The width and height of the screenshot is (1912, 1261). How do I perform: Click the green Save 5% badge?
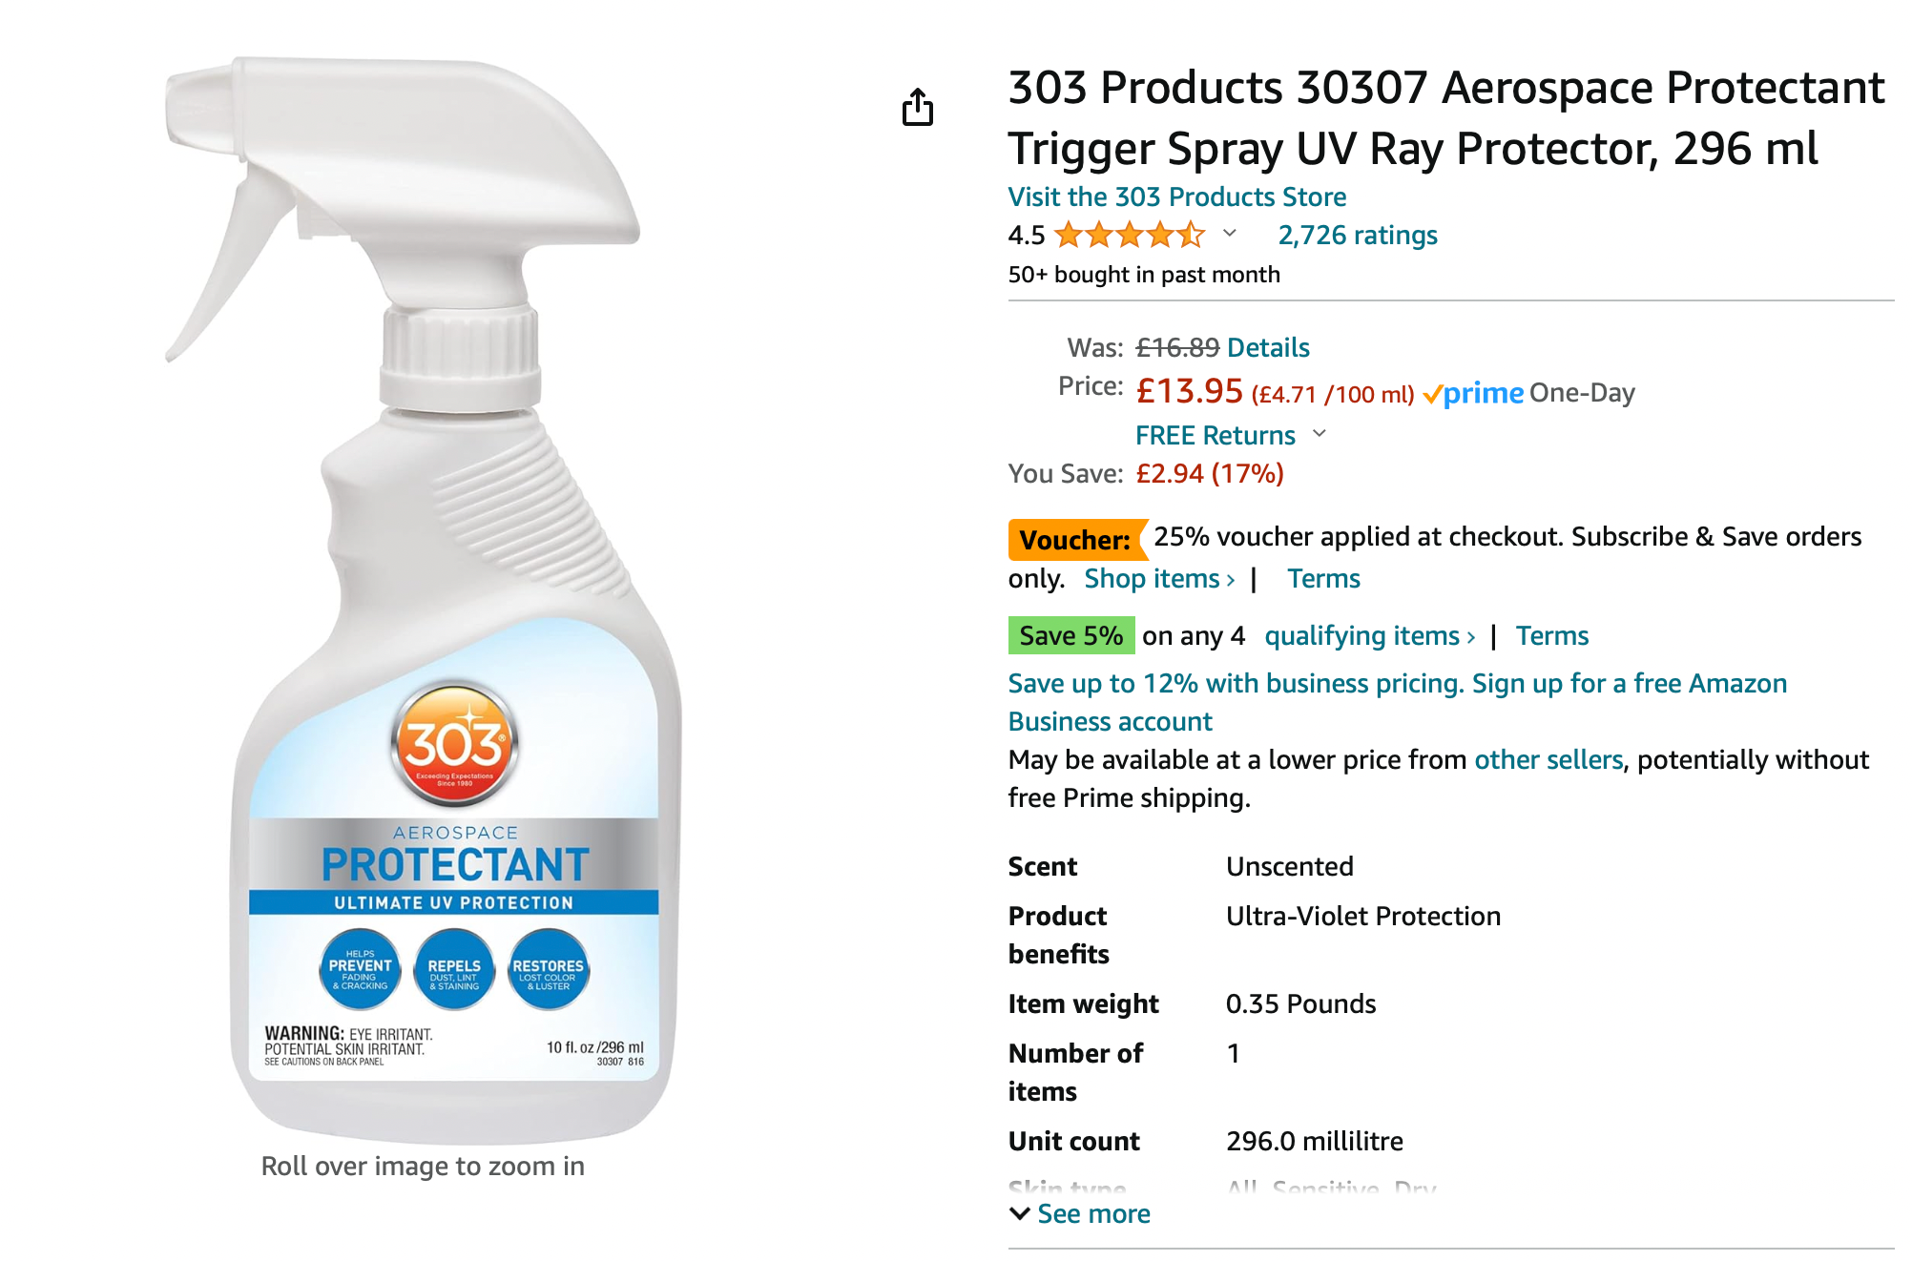[x=1071, y=635]
